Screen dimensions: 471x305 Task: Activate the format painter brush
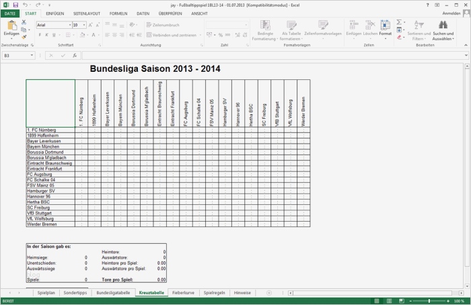coord(24,37)
